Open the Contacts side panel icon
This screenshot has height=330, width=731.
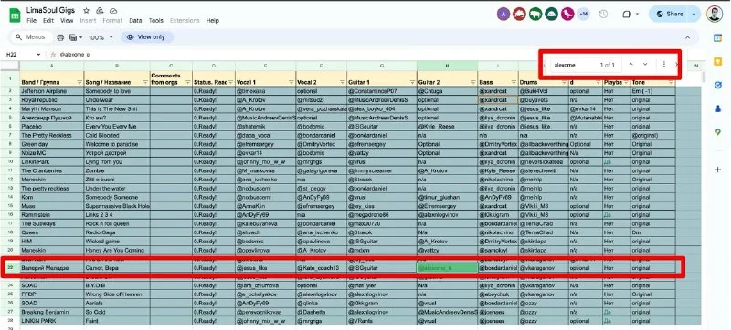(718, 108)
